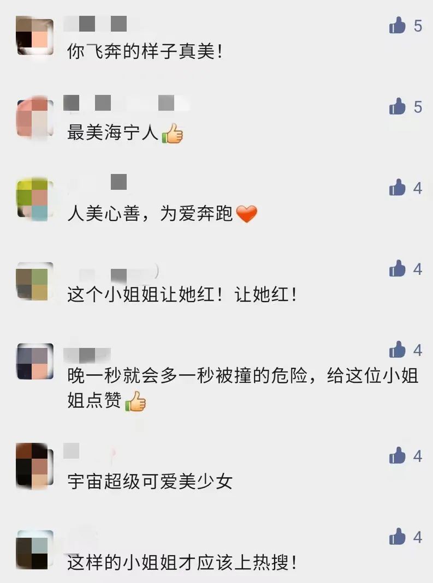Image resolution: width=433 pixels, height=583 pixels.
Task: Open avatar of "最美海宁人" commenter
Action: coord(35,117)
